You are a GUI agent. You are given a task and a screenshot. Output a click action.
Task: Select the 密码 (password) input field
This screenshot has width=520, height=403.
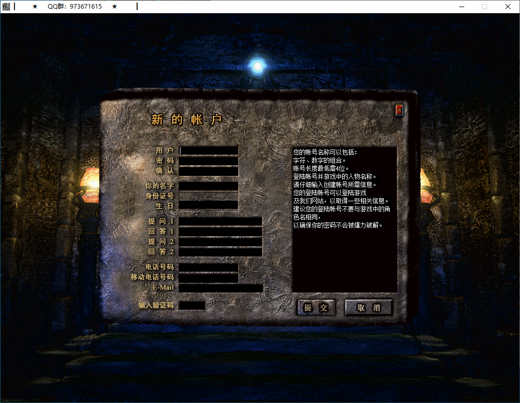(209, 161)
